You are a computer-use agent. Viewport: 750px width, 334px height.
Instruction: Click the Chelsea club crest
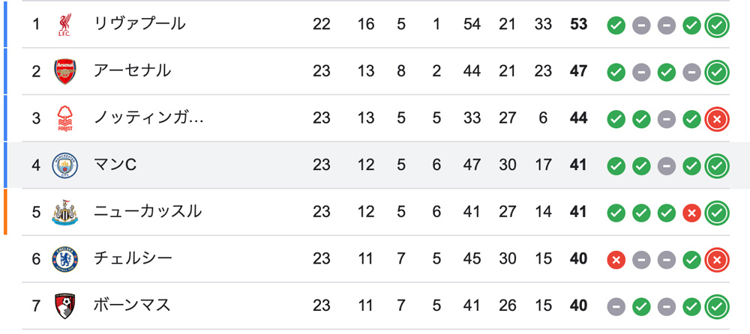tap(64, 259)
